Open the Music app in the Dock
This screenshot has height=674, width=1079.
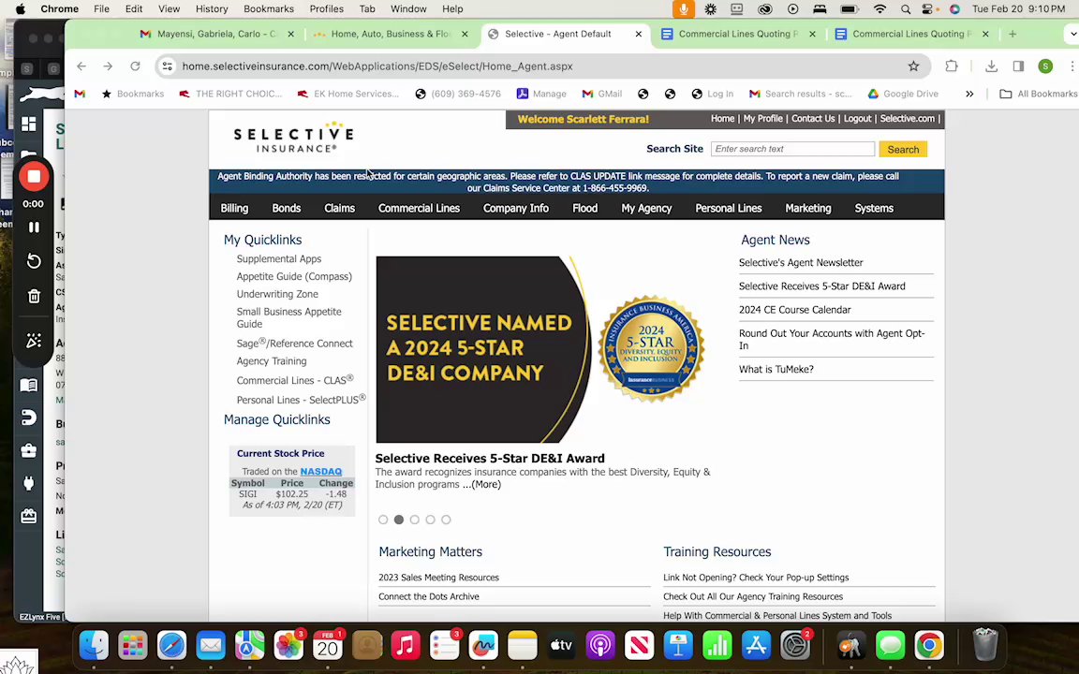point(406,645)
